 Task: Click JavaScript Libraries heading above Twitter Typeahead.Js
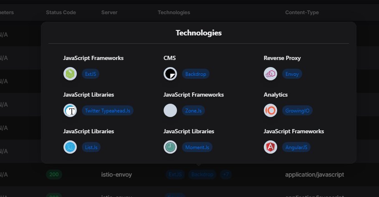pos(88,95)
